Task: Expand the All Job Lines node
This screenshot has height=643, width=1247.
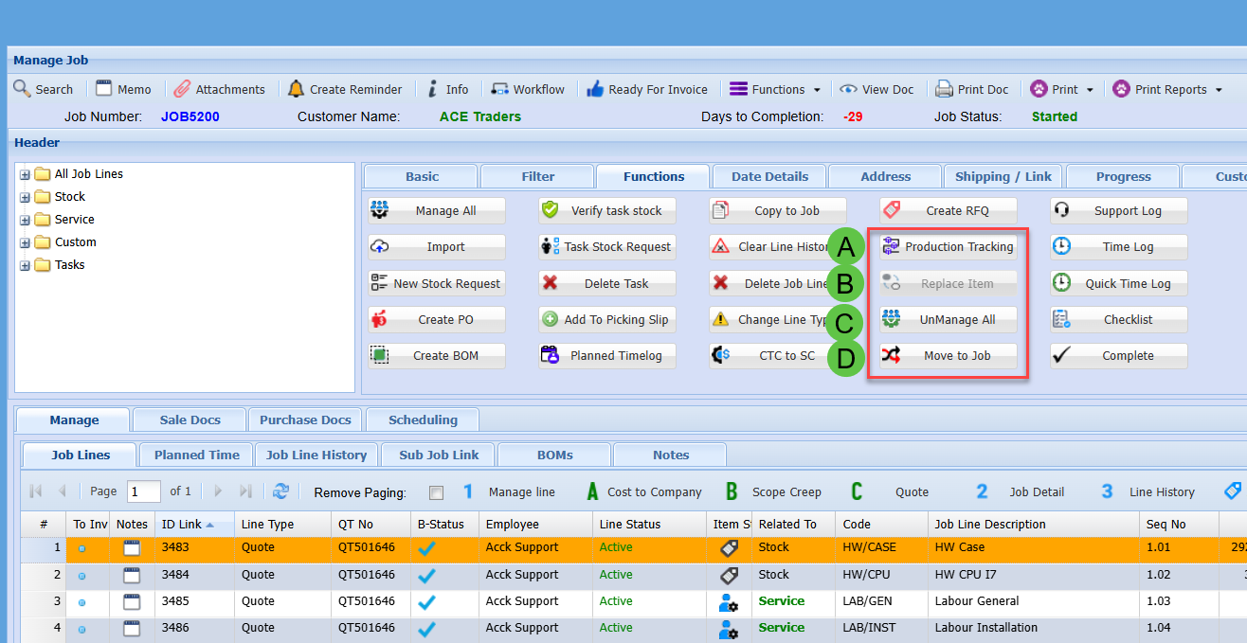Action: click(x=25, y=174)
